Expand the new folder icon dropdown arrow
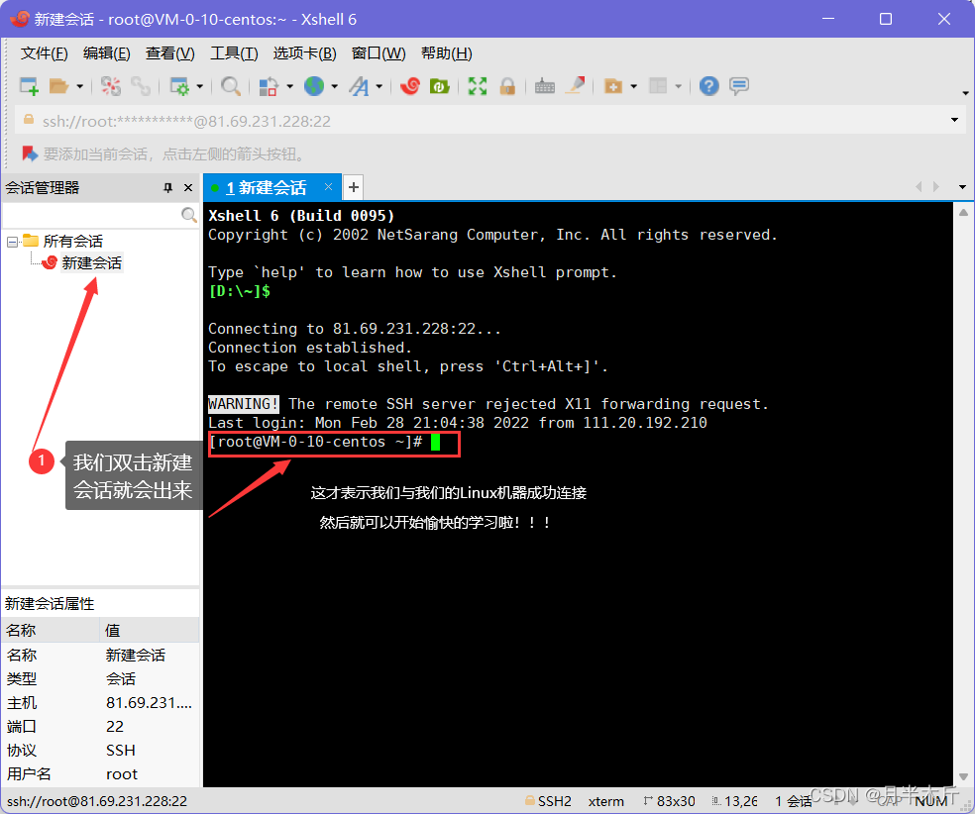The width and height of the screenshot is (975, 814). [x=633, y=86]
